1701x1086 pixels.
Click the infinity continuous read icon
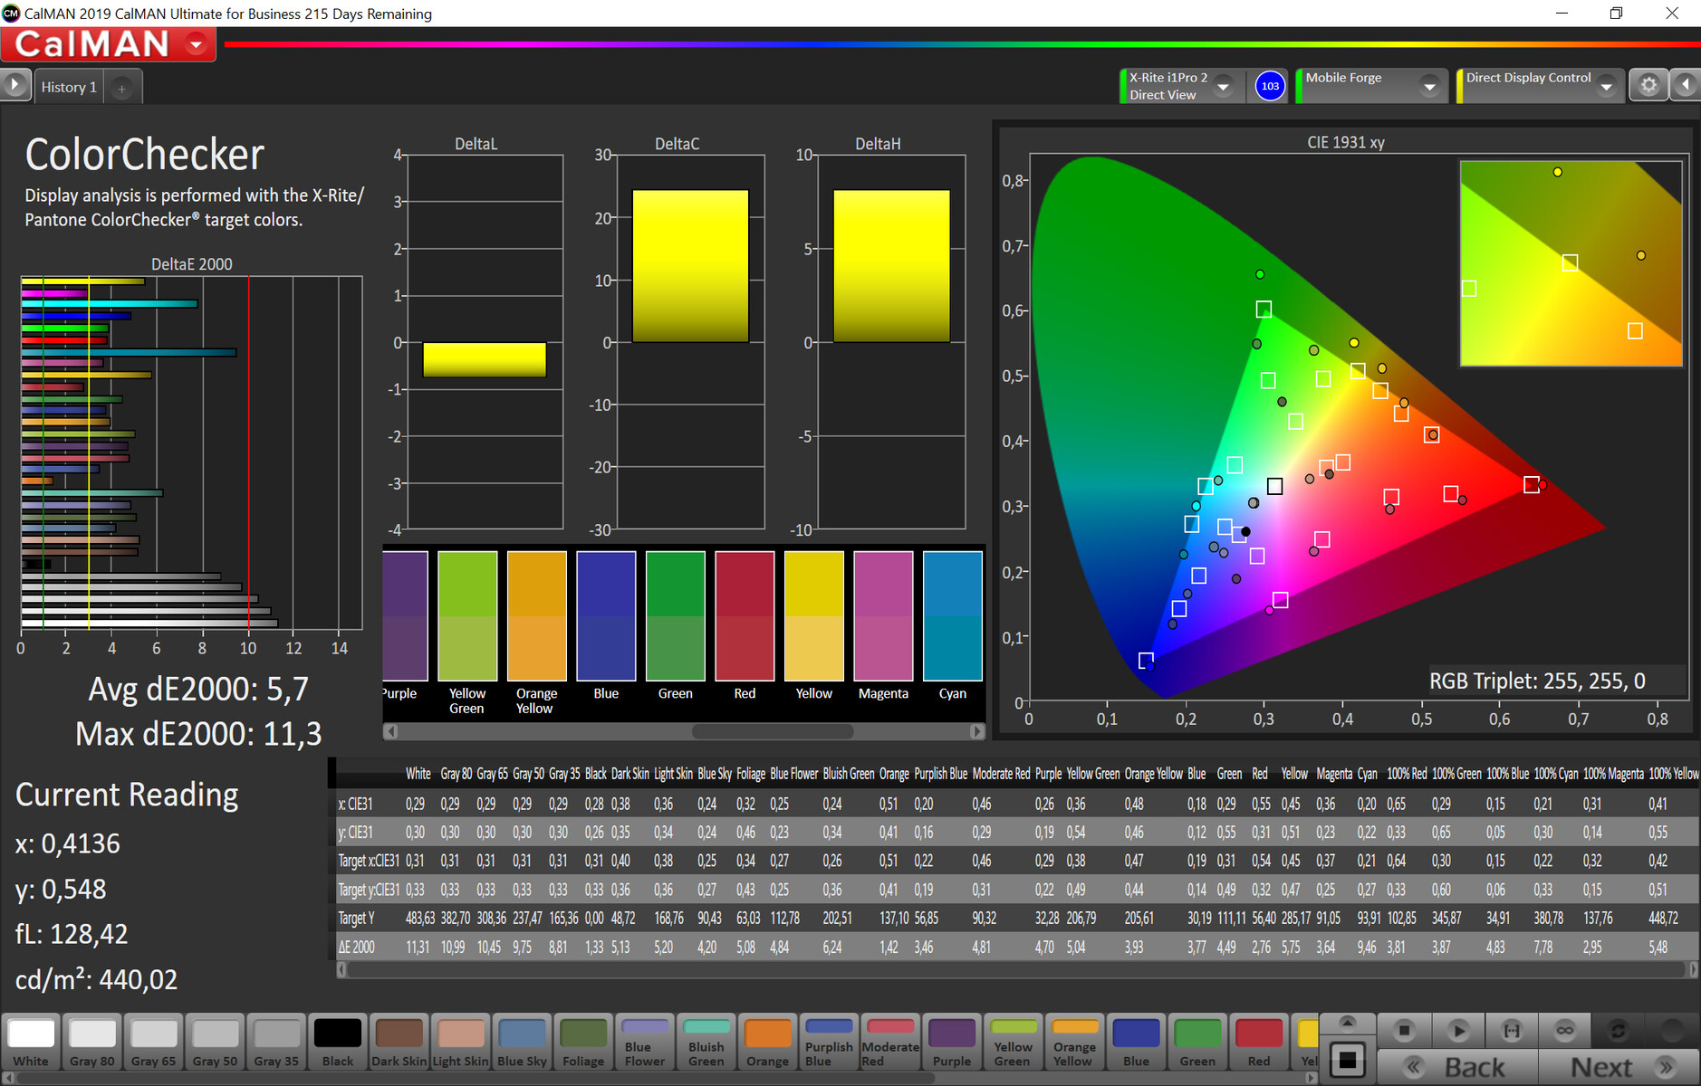[x=1564, y=1030]
